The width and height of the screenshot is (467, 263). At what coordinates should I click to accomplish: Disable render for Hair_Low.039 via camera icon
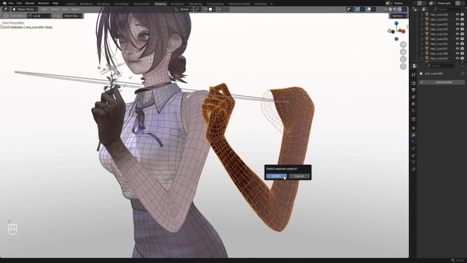(x=462, y=58)
